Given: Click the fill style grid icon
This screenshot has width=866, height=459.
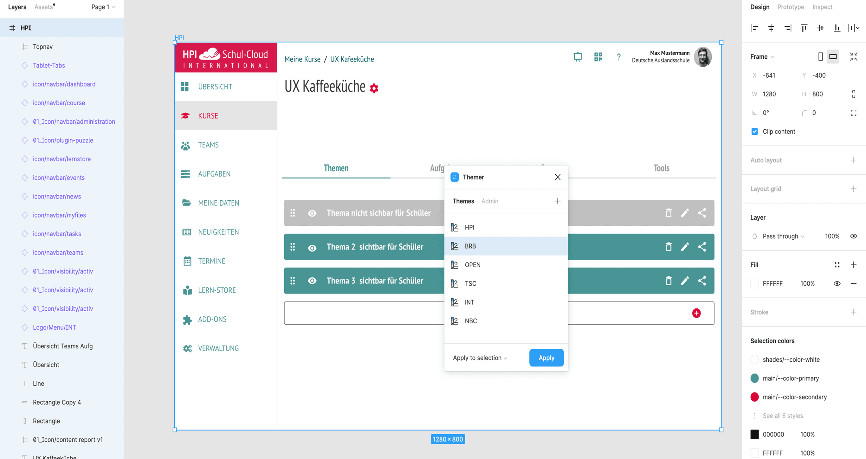Looking at the screenshot, I should [837, 265].
